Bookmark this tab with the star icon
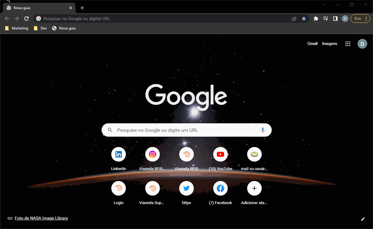Image resolution: width=373 pixels, height=229 pixels. click(304, 19)
